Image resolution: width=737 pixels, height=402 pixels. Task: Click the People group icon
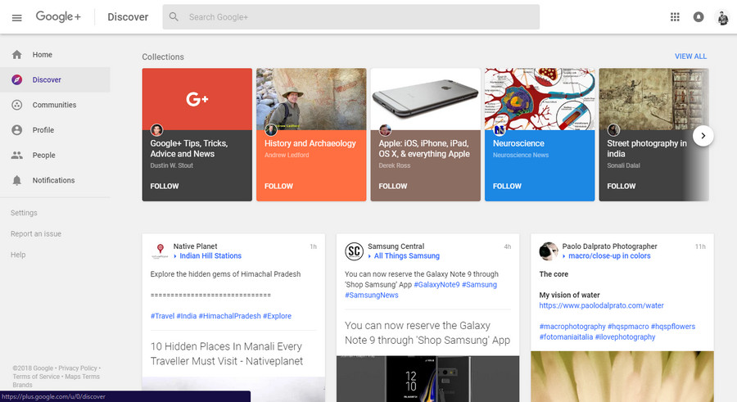pyautogui.click(x=17, y=156)
